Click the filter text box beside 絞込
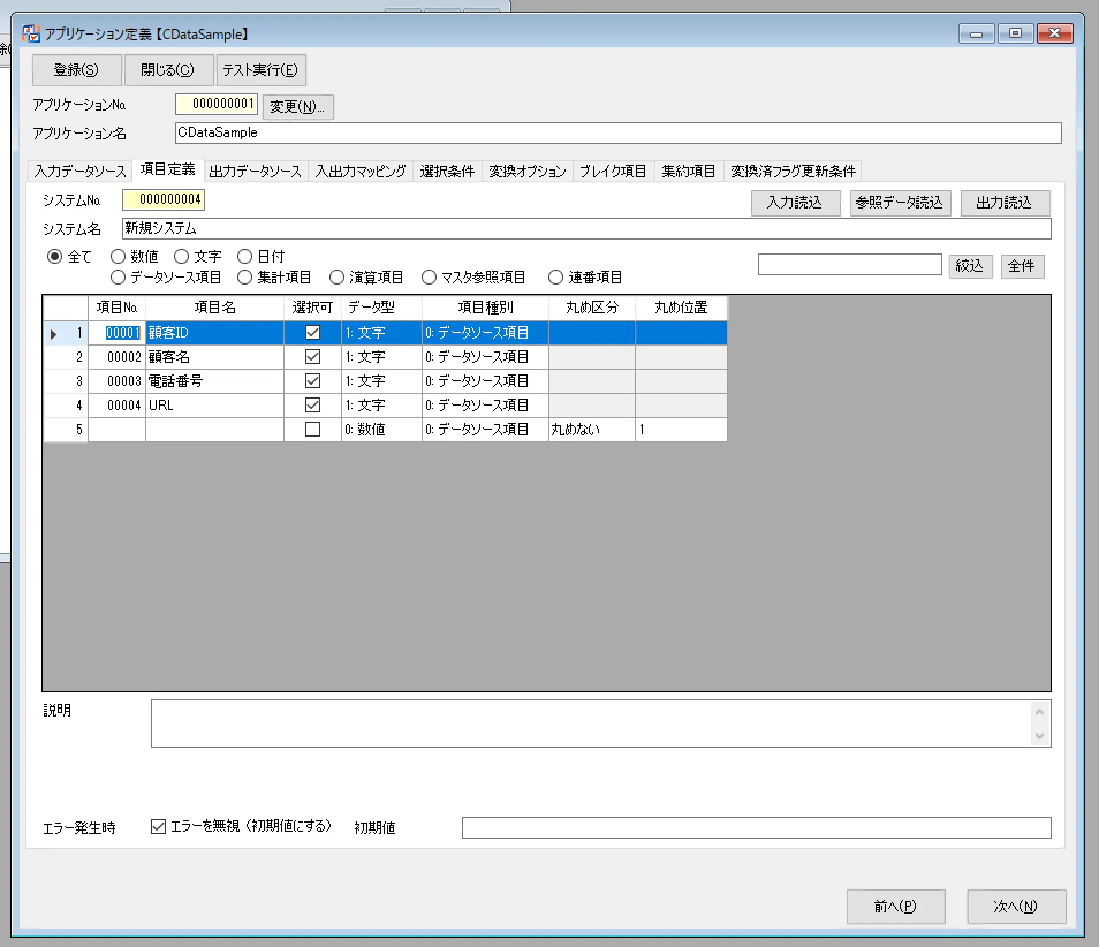Image resolution: width=1099 pixels, height=947 pixels. (x=850, y=264)
